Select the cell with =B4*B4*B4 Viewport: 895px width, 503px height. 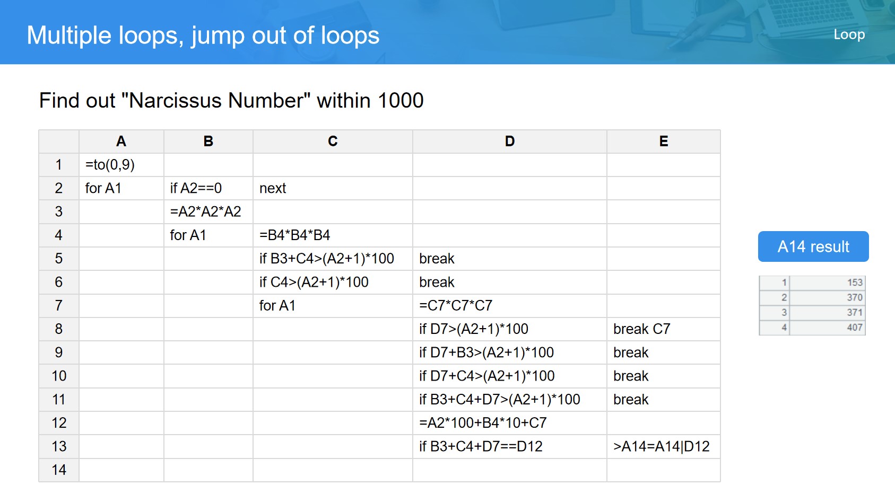pos(333,235)
